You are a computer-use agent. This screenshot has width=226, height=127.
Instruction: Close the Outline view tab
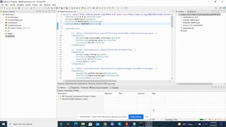click(x=185, y=12)
